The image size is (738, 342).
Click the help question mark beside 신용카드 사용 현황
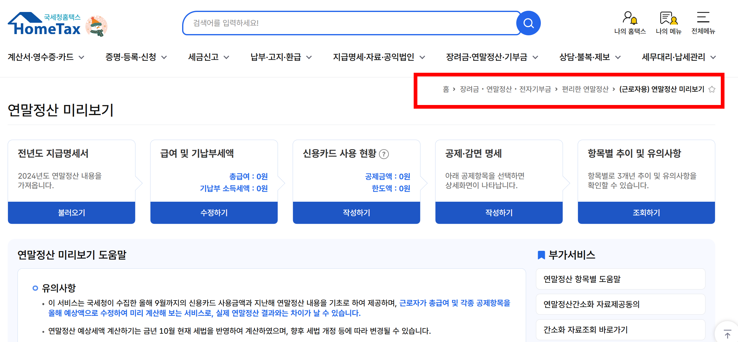tap(384, 155)
